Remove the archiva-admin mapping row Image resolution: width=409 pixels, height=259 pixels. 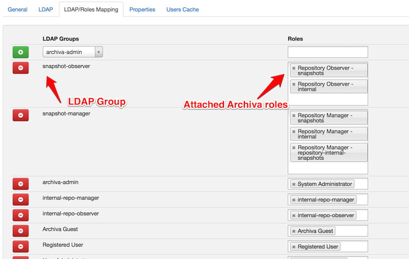20,184
